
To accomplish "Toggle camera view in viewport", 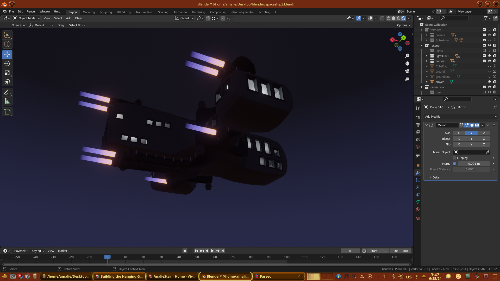I will tap(407, 71).
